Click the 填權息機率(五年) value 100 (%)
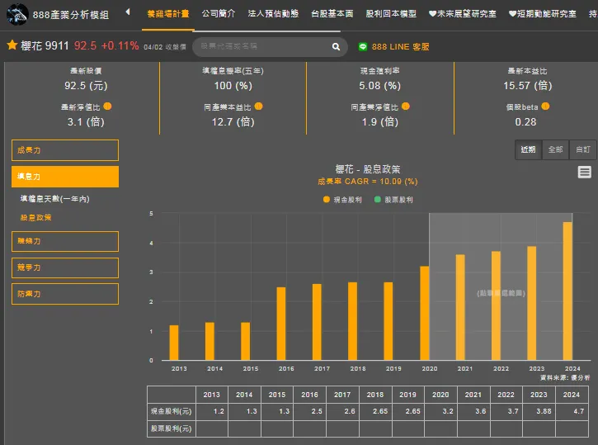Viewport: 598px width, 445px height. coord(233,86)
